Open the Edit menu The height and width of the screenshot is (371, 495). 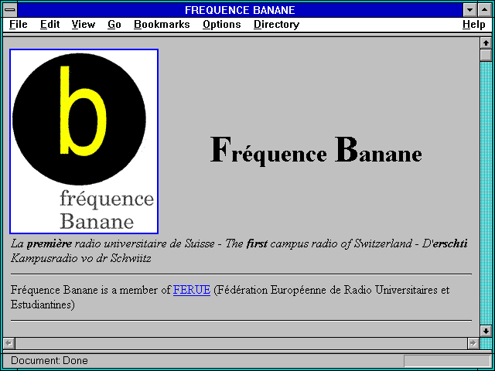coord(49,25)
